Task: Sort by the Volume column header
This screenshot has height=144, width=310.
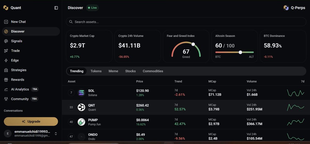Action: click(252, 81)
